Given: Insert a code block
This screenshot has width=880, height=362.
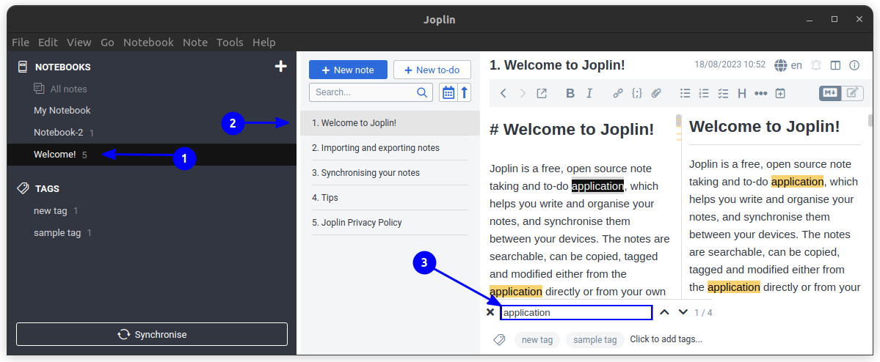Looking at the screenshot, I should [x=637, y=94].
